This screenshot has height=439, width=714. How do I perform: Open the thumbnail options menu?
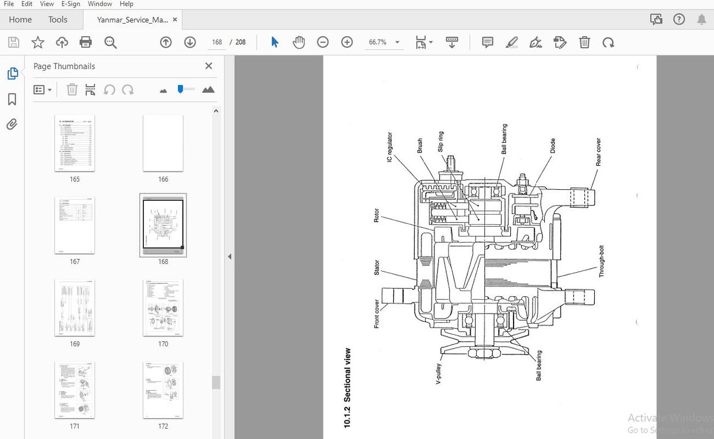(x=43, y=89)
